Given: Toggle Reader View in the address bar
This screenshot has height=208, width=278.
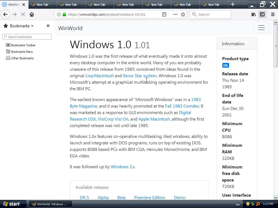Looking at the screenshot, I should point(164,15).
